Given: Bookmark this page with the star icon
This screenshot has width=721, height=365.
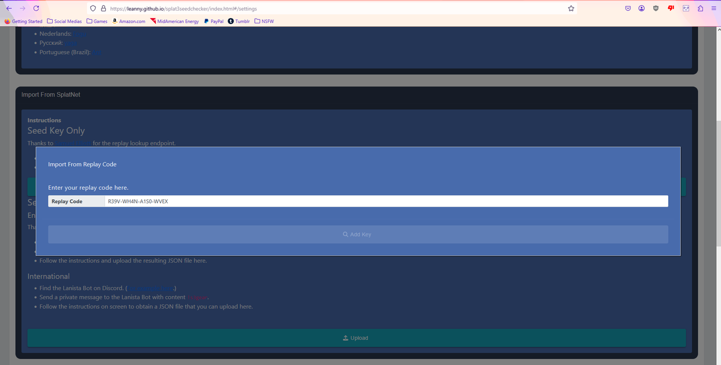Looking at the screenshot, I should [571, 8].
